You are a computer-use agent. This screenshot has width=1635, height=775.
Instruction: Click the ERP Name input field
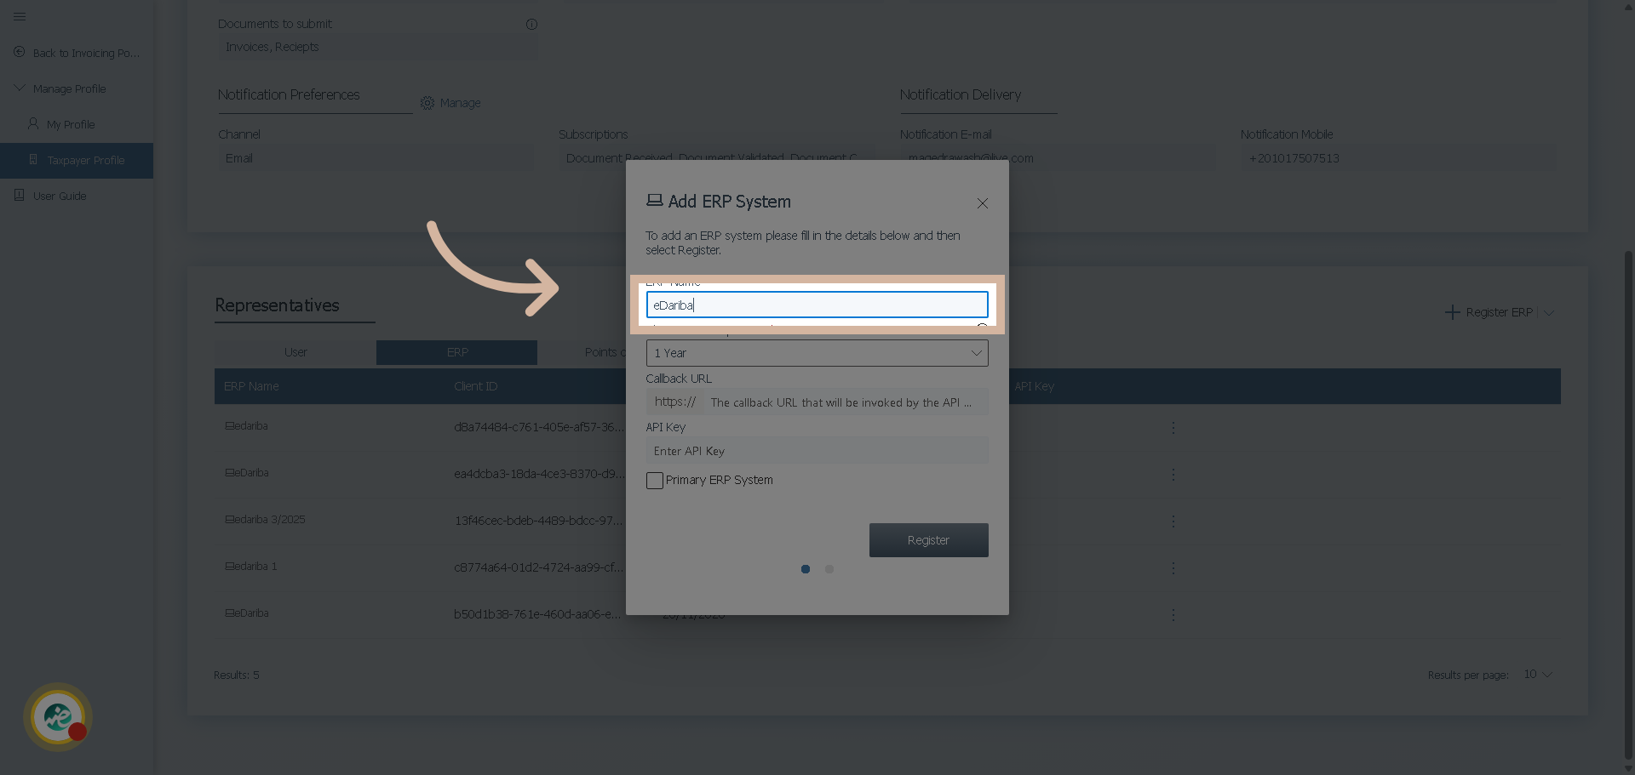pos(817,305)
